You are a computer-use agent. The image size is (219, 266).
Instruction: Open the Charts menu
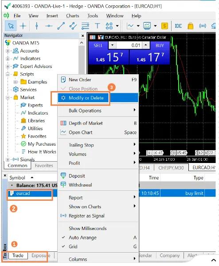pos(73,16)
